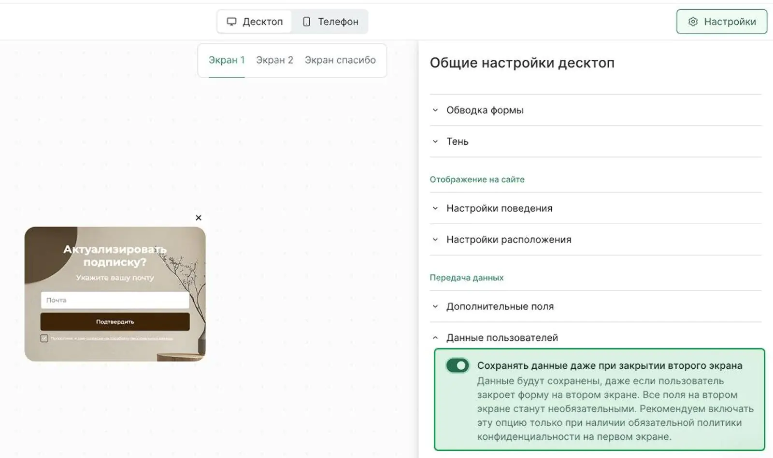Click the chevron beside Настройки расположения
This screenshot has height=458, width=773.
(435, 240)
